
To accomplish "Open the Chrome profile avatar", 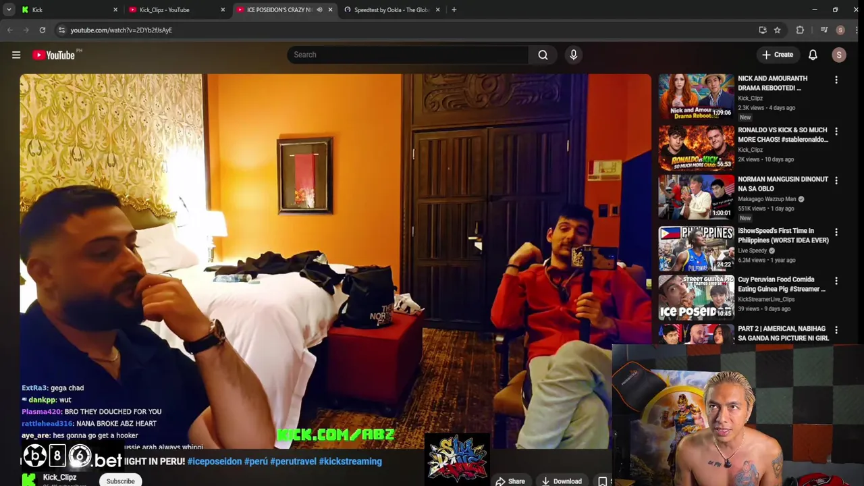I will pos(840,30).
